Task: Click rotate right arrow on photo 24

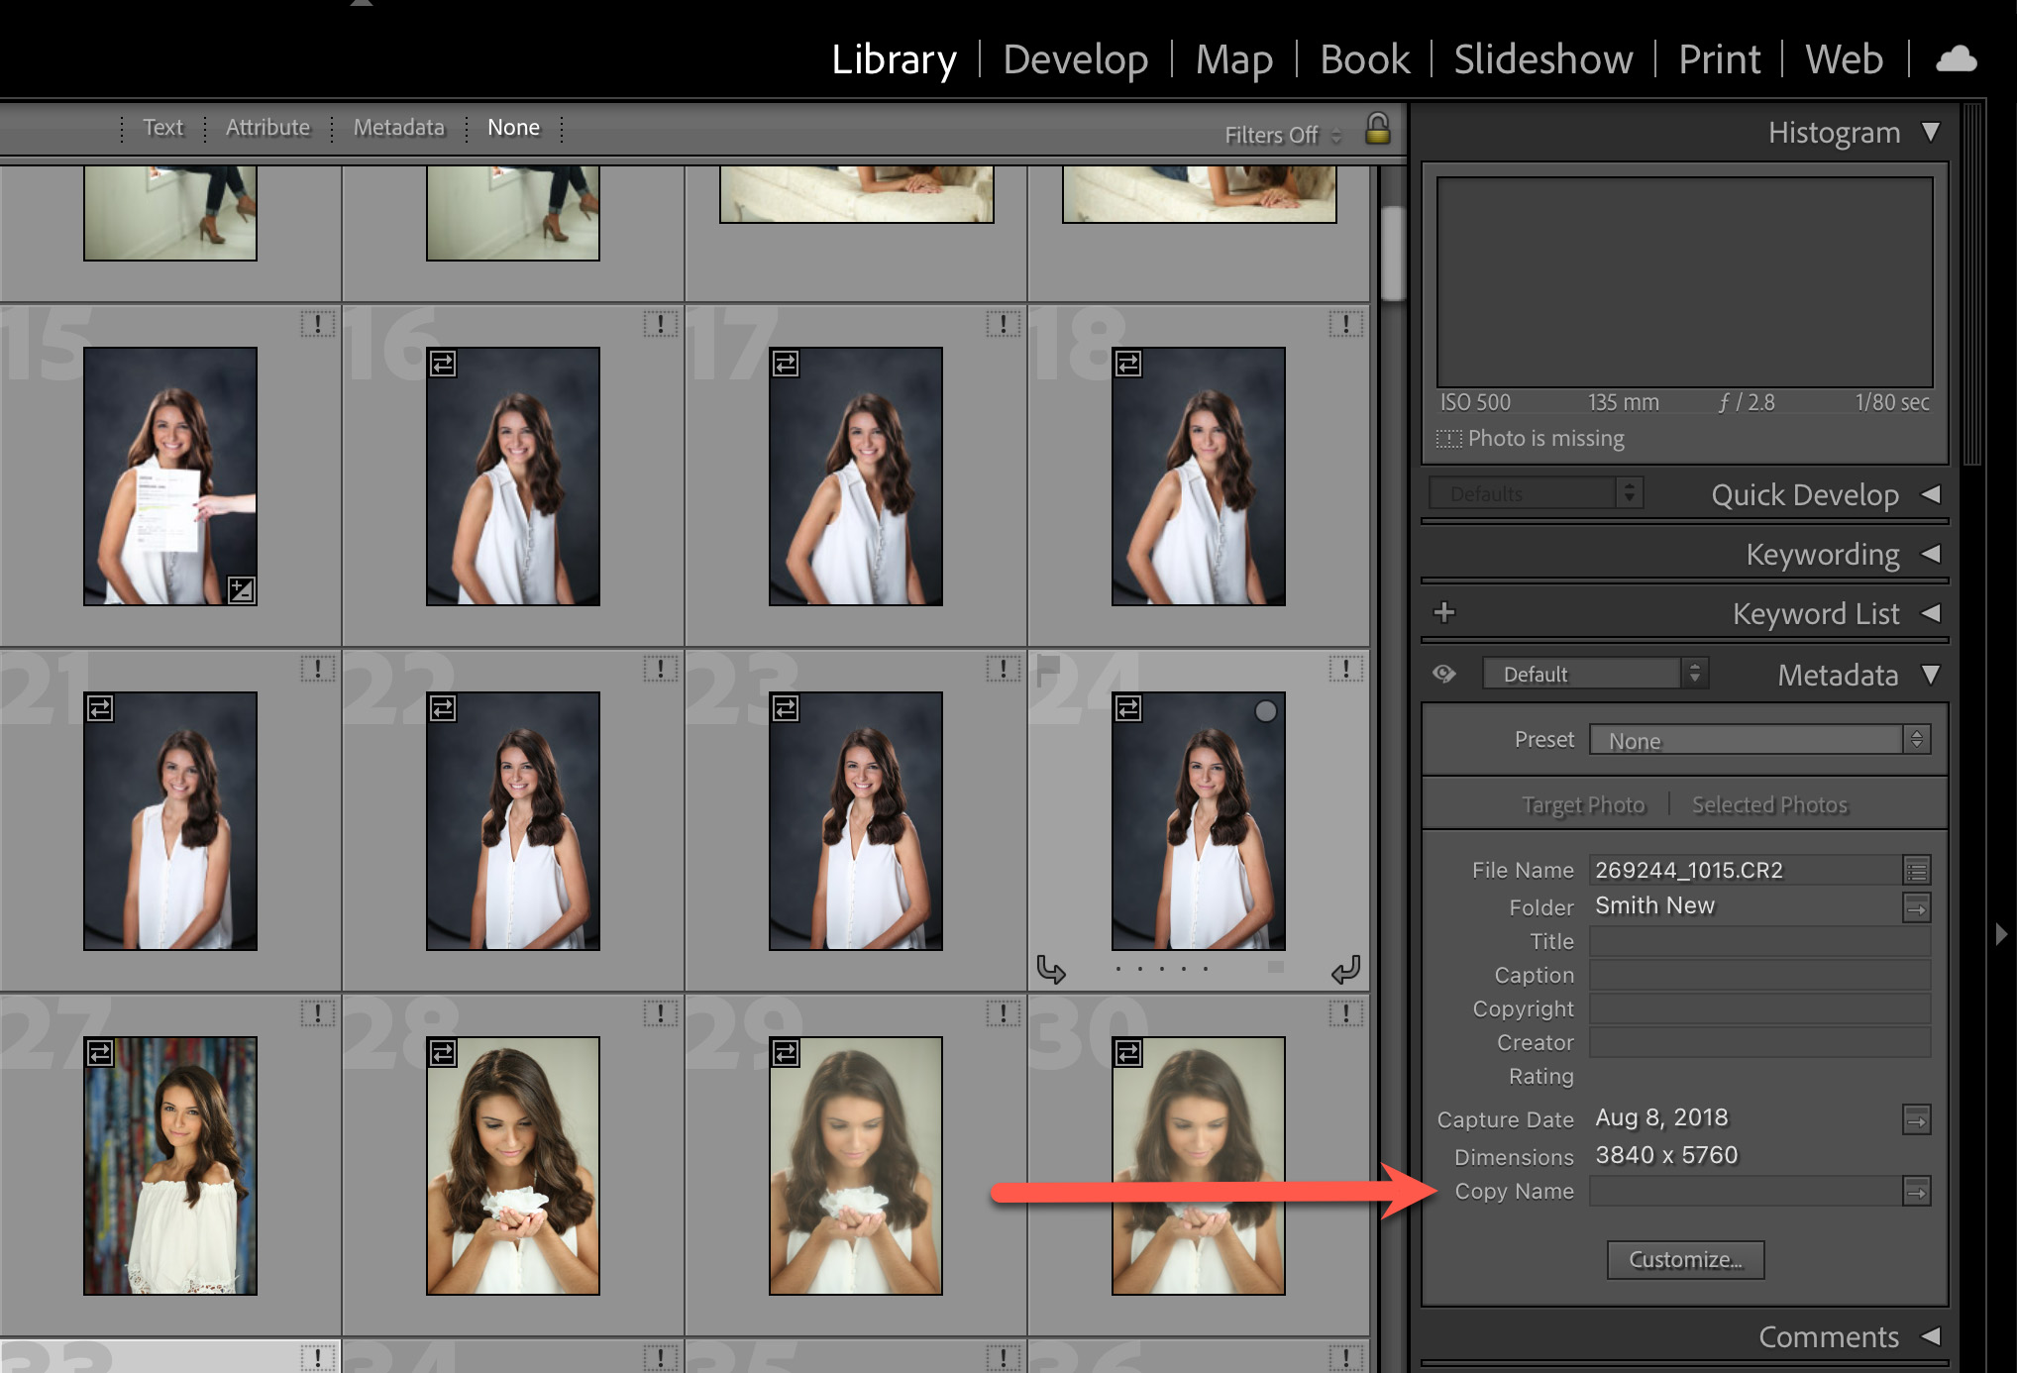Action: coord(1345,969)
